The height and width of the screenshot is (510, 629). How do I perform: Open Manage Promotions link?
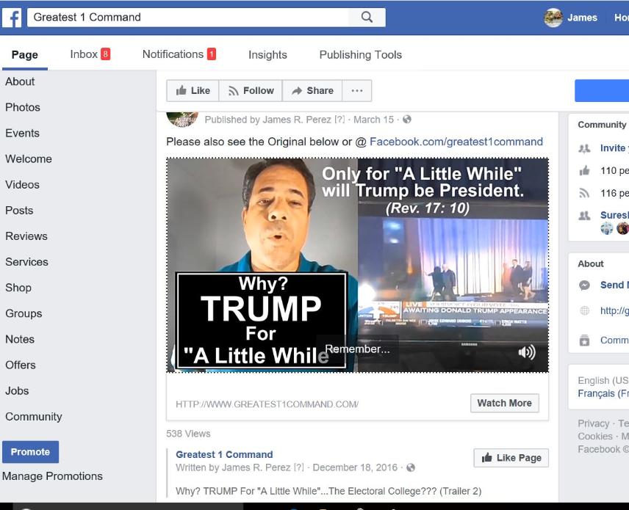pyautogui.click(x=53, y=476)
